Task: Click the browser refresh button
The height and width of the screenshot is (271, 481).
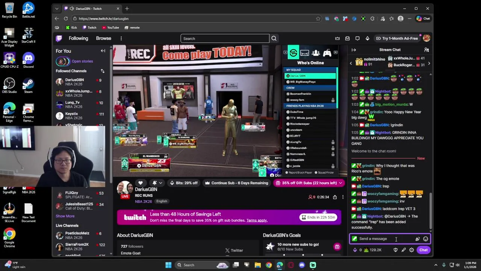Action: tap(66, 18)
